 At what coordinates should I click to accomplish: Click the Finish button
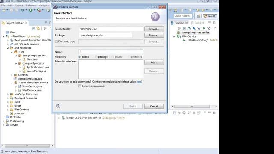133,106
